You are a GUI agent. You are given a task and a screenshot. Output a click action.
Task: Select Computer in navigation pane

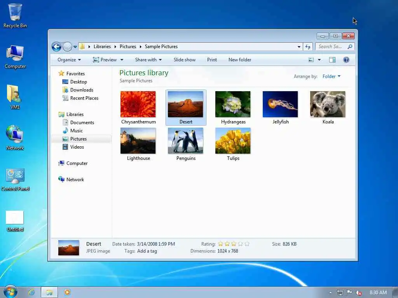tap(73, 163)
